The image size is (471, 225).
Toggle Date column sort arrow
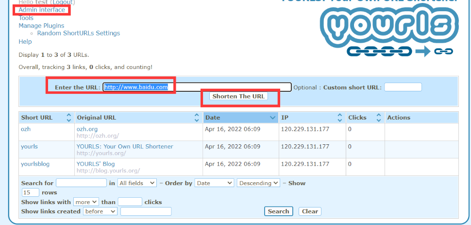[272, 118]
